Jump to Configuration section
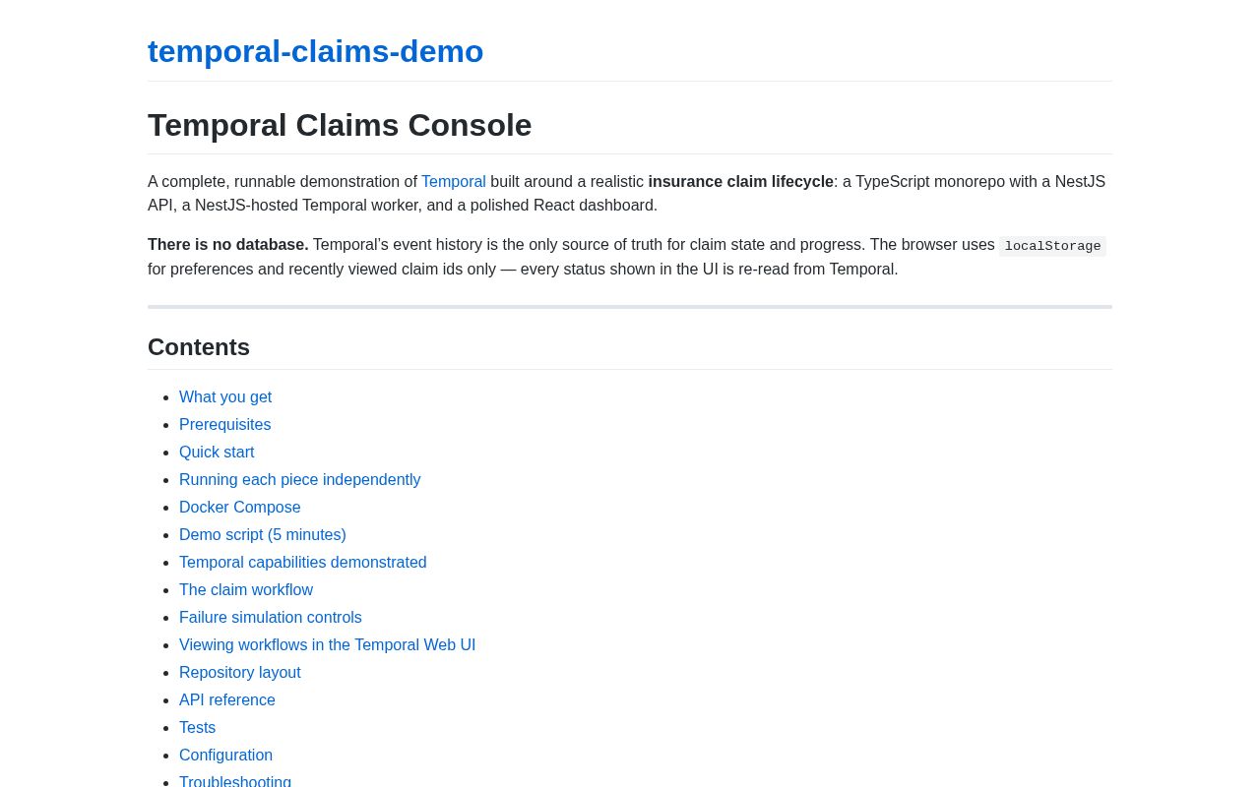Viewport: 1260px width, 787px height. [x=225, y=756]
